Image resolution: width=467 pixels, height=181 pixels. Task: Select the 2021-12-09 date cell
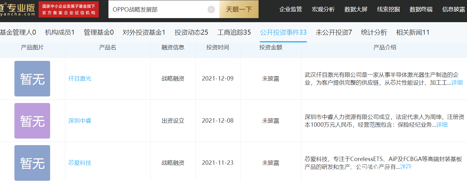(x=218, y=78)
